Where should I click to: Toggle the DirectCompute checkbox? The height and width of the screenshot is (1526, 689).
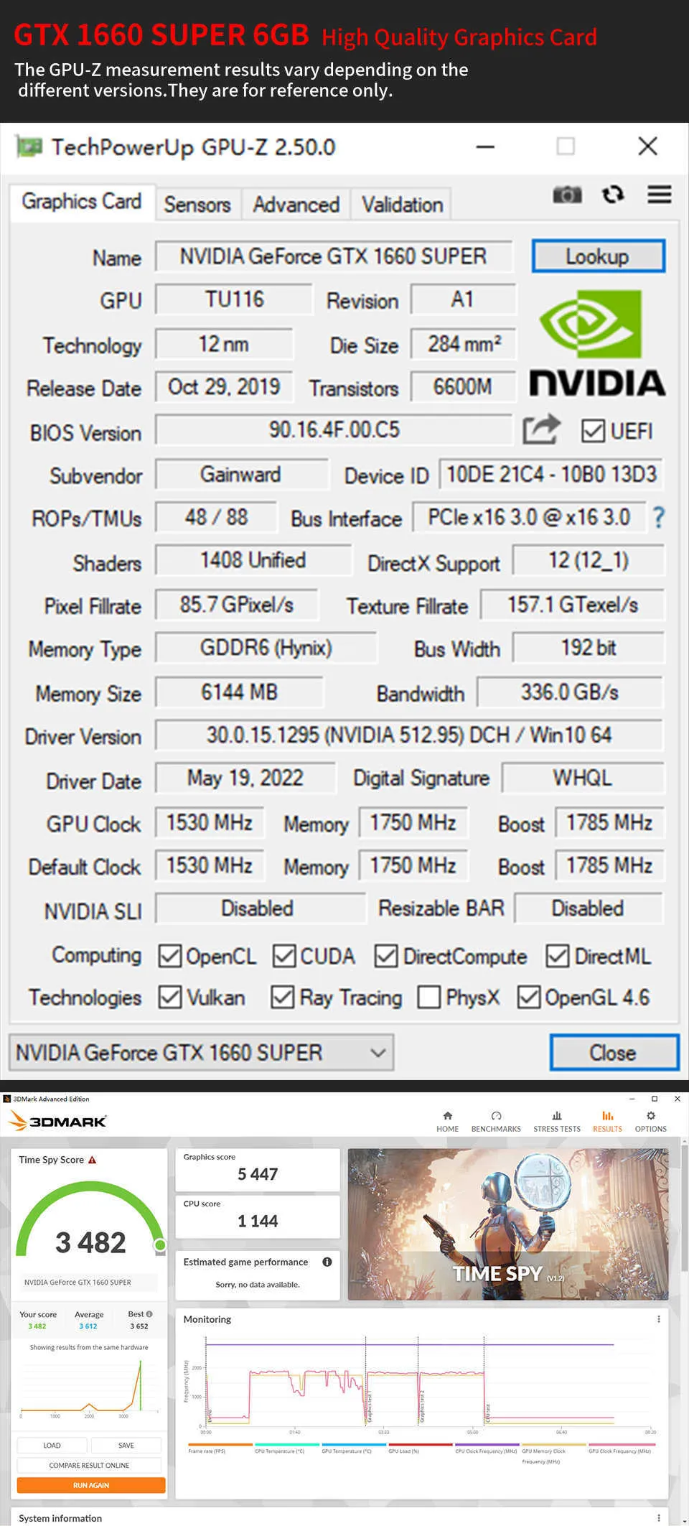tap(386, 956)
